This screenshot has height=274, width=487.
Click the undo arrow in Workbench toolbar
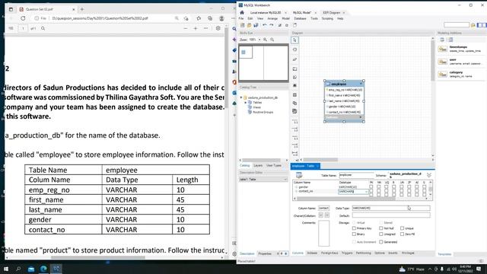pyautogui.click(x=265, y=25)
